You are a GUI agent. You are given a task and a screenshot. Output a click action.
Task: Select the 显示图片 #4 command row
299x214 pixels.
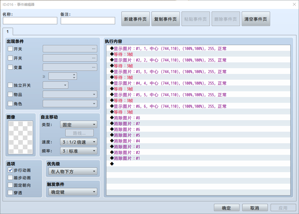click(198, 83)
